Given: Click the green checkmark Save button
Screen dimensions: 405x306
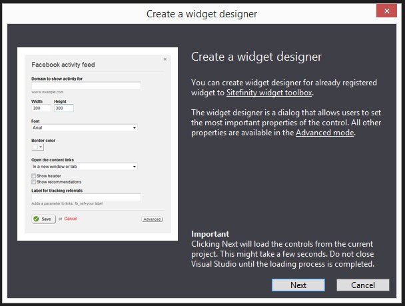Looking at the screenshot, I should [43, 219].
